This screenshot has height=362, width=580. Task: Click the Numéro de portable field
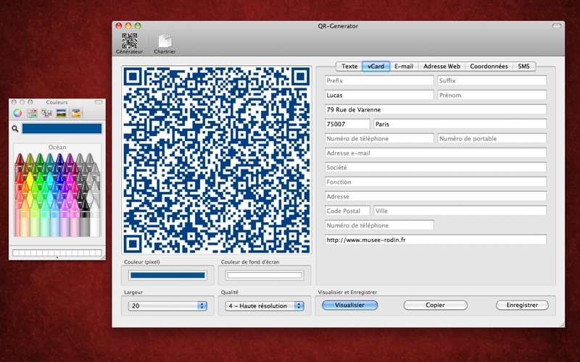492,138
